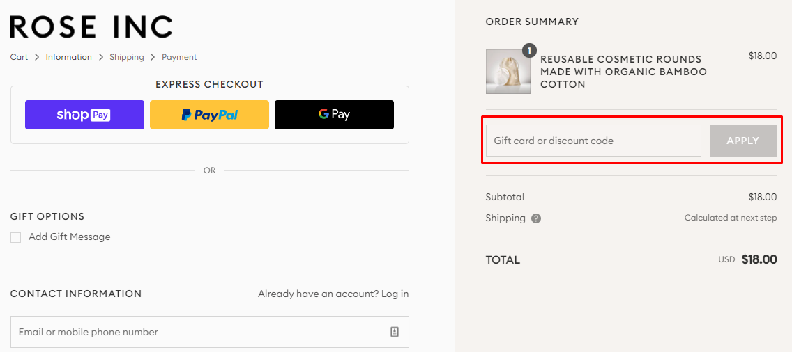Click the contact card icon in email field
The image size is (792, 352).
[x=395, y=332]
